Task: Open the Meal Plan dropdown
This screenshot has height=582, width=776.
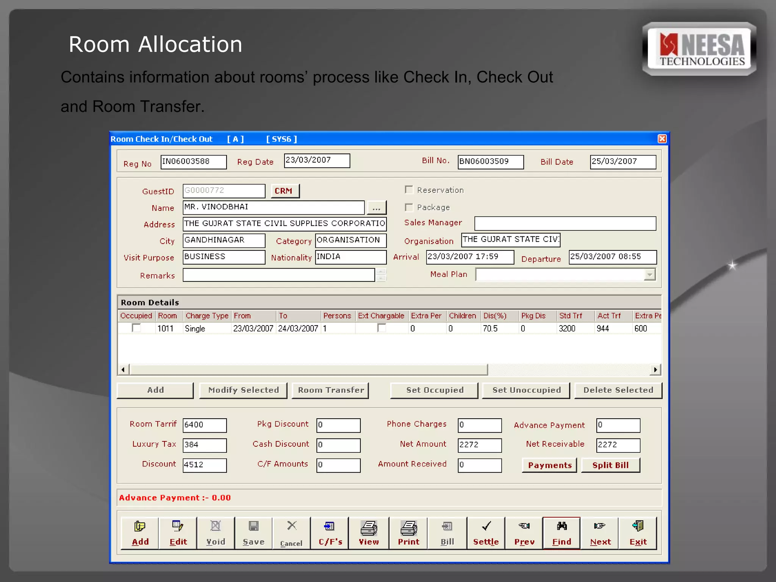Action: pos(649,274)
